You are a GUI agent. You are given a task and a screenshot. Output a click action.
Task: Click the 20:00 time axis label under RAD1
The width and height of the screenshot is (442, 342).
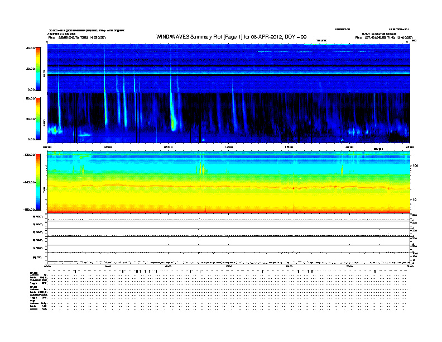pyautogui.click(x=349, y=147)
